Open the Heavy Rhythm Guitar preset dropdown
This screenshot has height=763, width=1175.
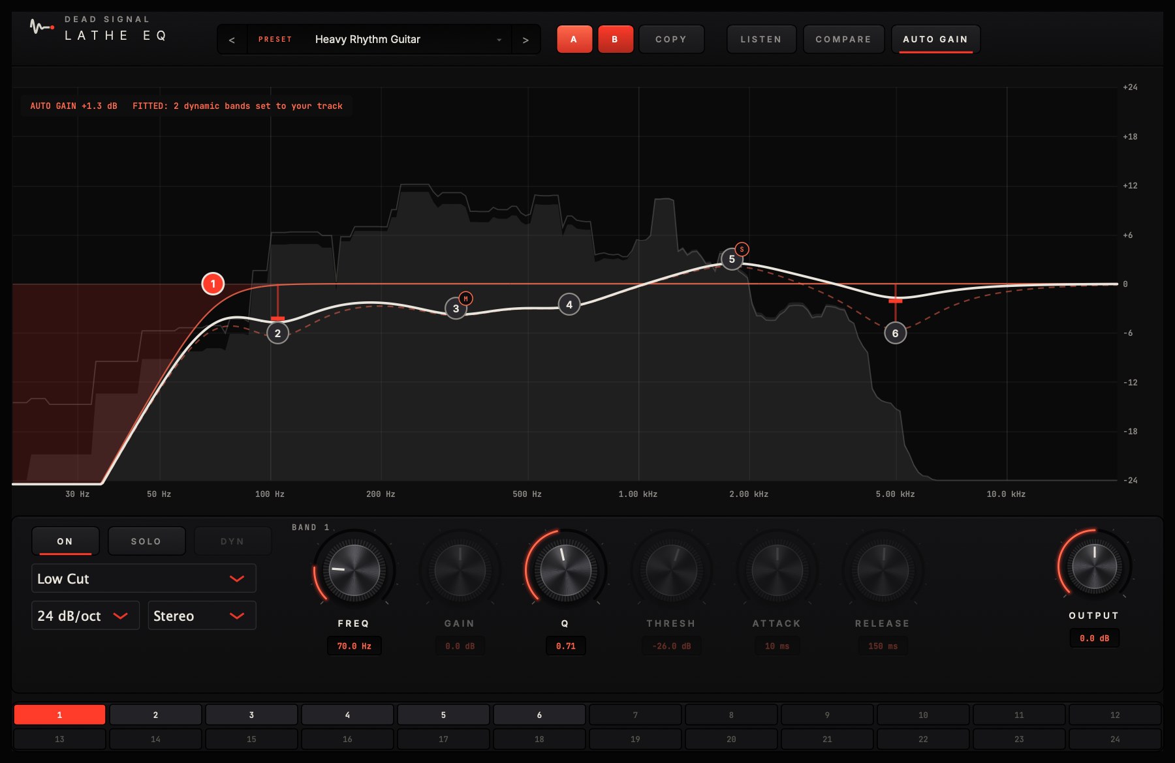point(379,40)
